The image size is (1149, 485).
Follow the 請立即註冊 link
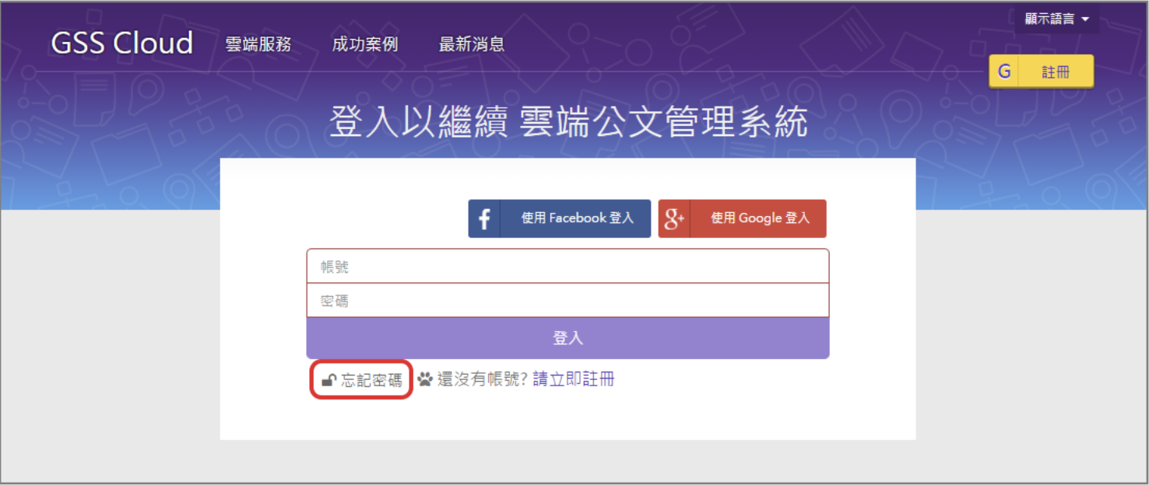pos(574,379)
